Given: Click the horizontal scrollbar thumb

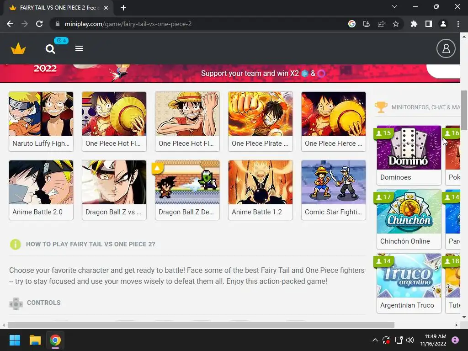Looking at the screenshot, I should (201, 325).
